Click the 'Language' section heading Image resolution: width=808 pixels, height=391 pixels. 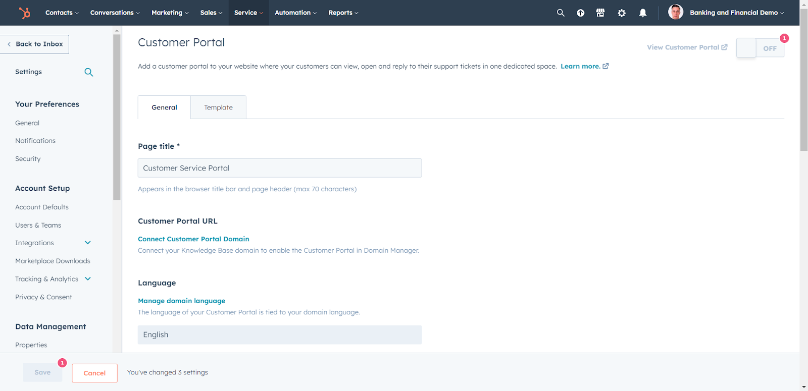157,283
